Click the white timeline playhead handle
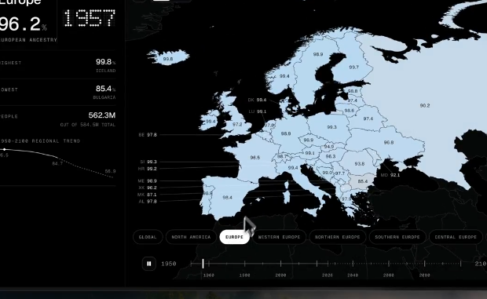Viewport: 487px width, 299px height. [x=203, y=264]
